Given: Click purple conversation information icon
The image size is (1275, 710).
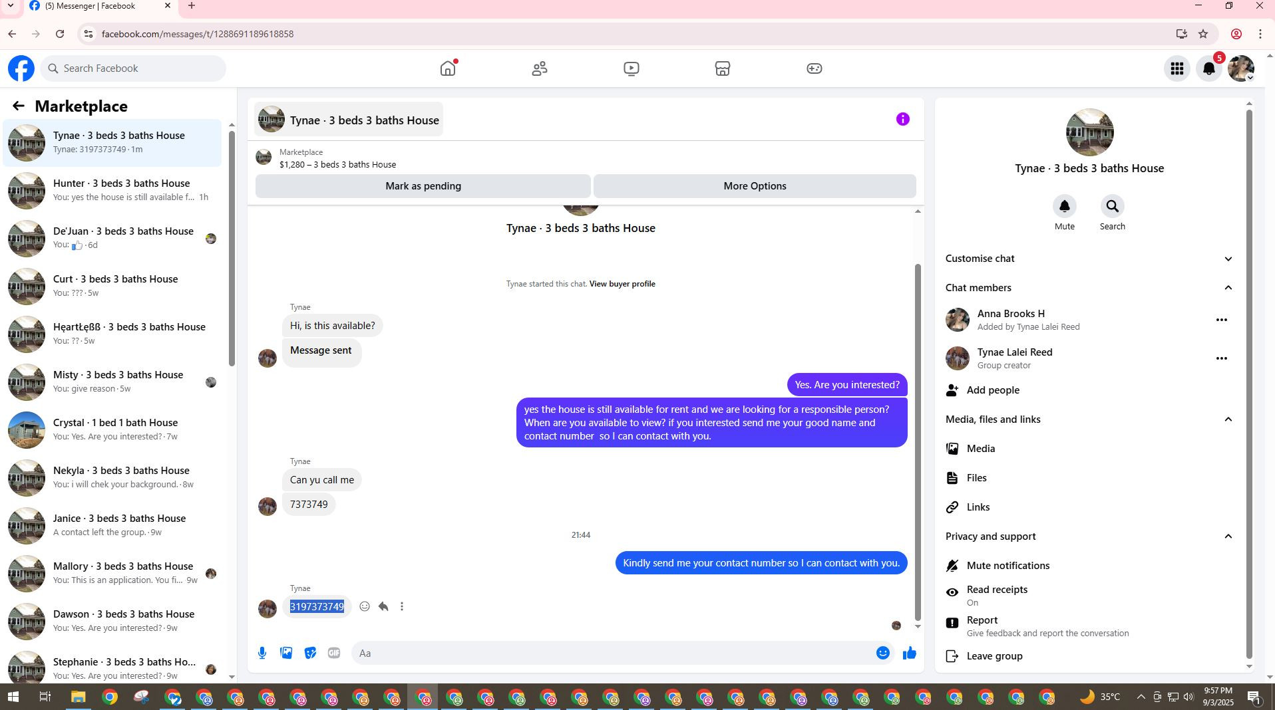Looking at the screenshot, I should 903,120.
